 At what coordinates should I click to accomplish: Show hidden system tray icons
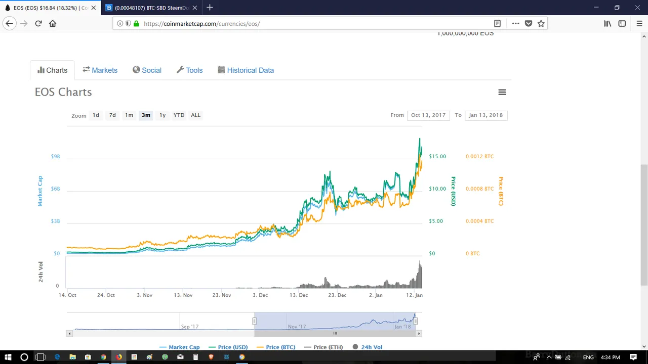548,357
